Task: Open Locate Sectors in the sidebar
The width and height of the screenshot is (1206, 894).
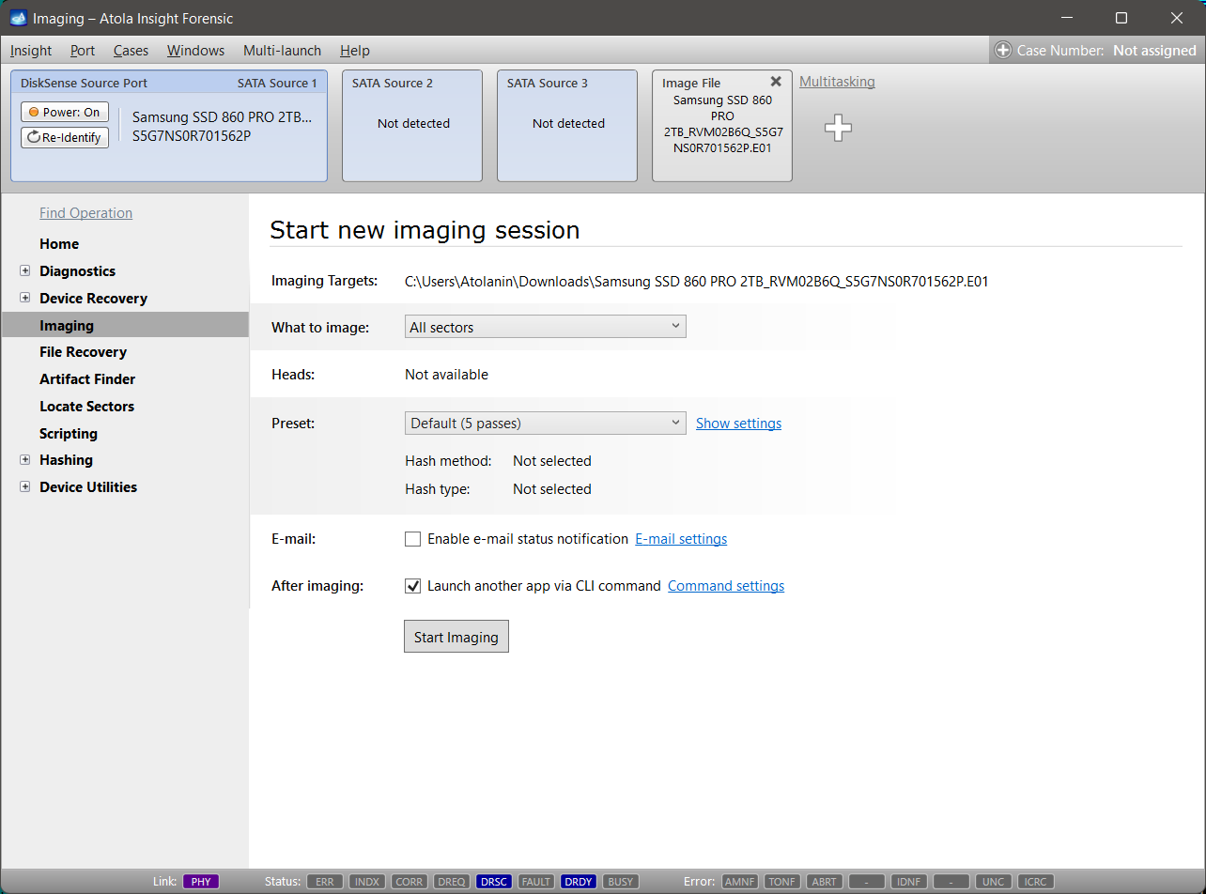Action: 86,407
